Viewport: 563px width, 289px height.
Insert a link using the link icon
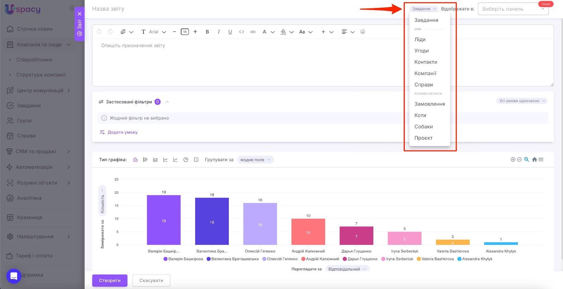[x=253, y=32]
